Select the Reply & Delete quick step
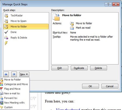 pyautogui.click(x=26, y=38)
